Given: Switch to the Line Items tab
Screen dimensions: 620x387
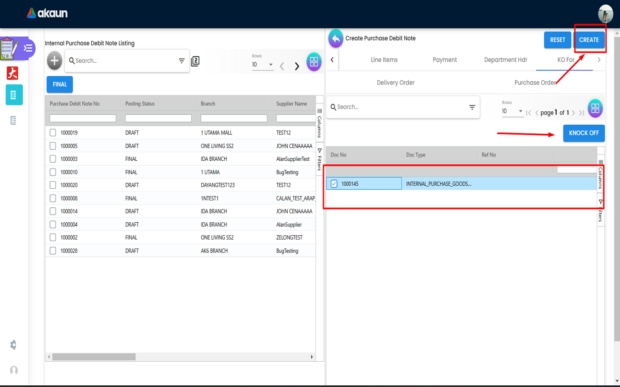Looking at the screenshot, I should (384, 60).
